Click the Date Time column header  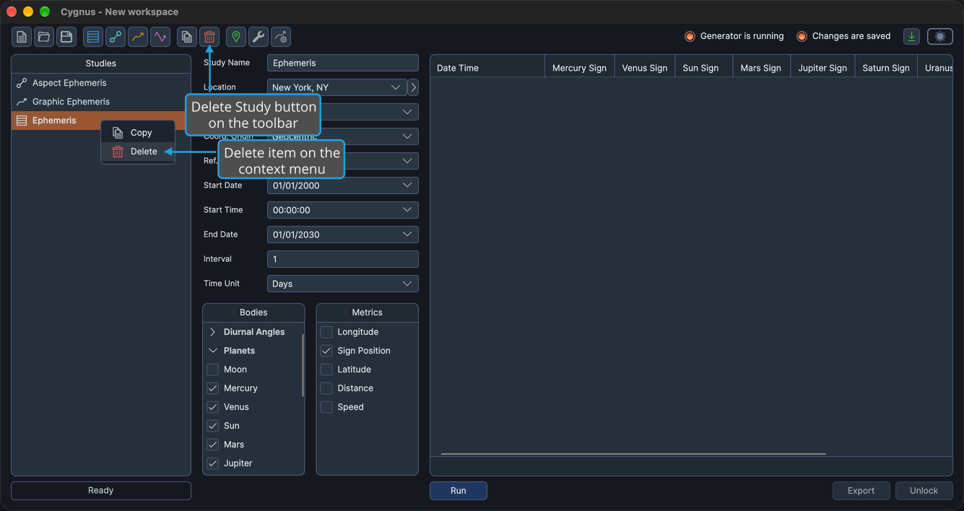coord(487,68)
